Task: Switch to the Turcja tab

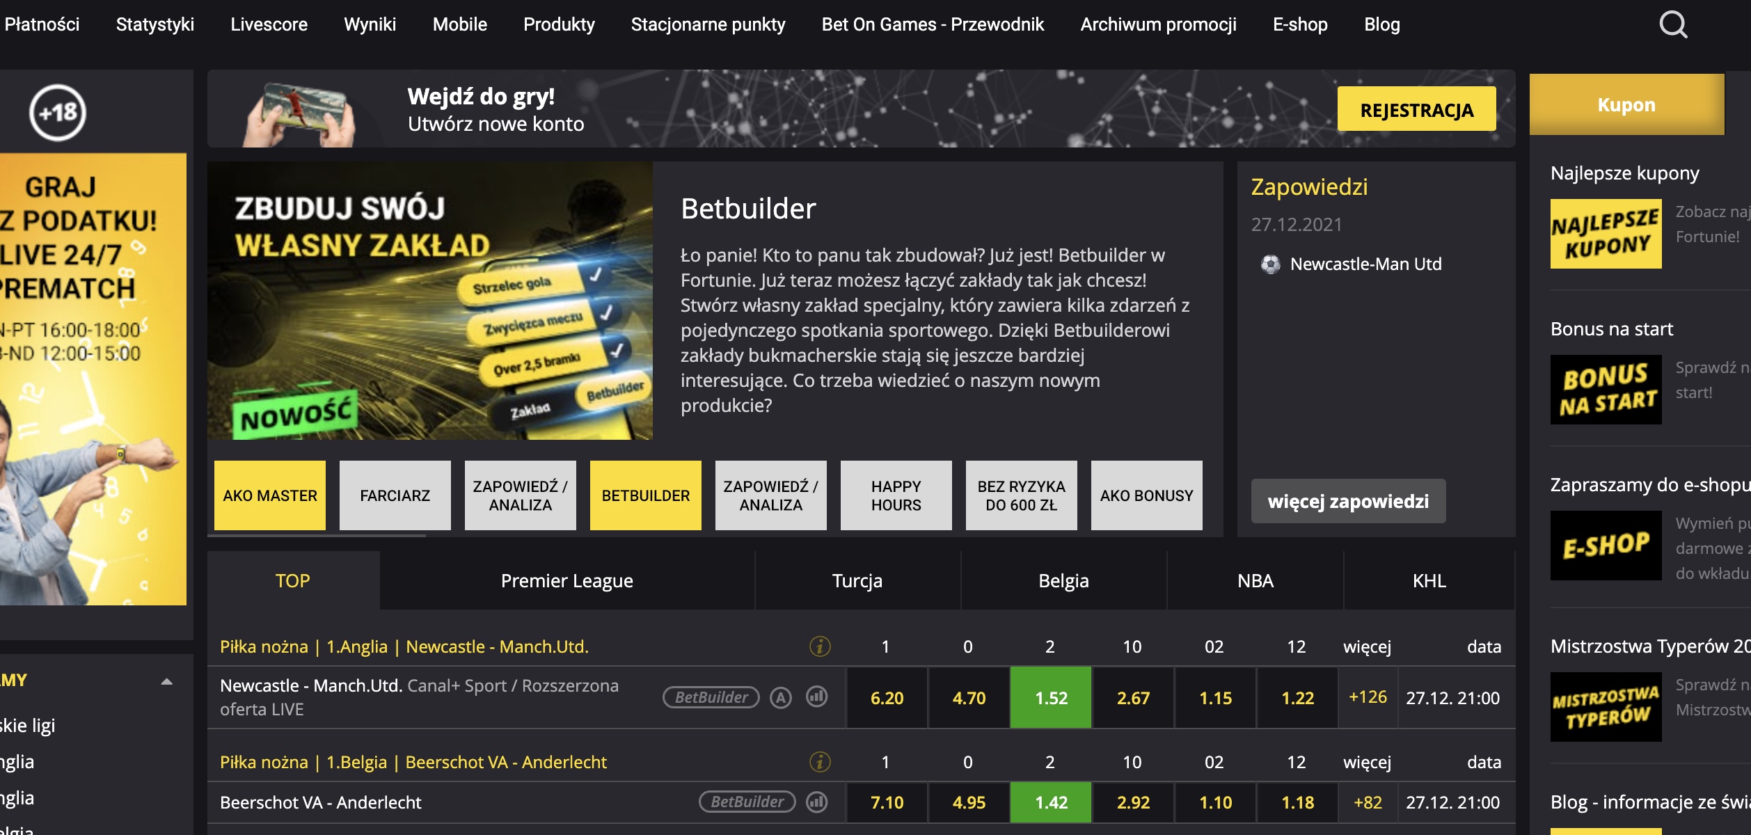Action: click(857, 580)
